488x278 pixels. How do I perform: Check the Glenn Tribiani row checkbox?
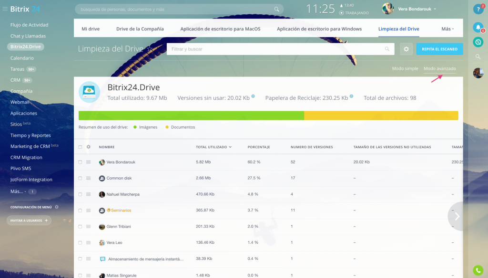80,227
